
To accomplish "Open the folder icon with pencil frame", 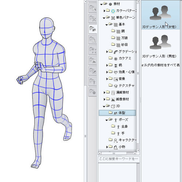I will [x=92, y=71].
